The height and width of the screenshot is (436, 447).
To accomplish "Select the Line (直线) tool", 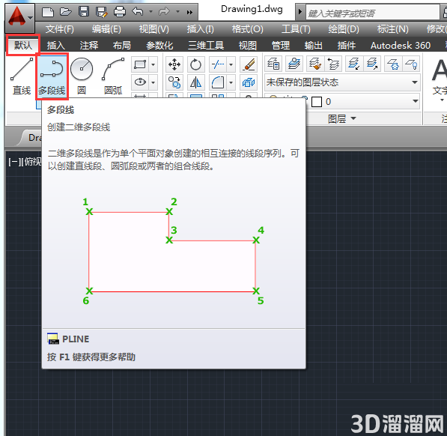I will (x=22, y=76).
